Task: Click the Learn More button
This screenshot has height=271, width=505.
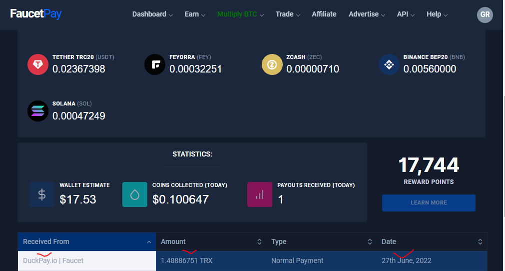Action: pos(429,202)
